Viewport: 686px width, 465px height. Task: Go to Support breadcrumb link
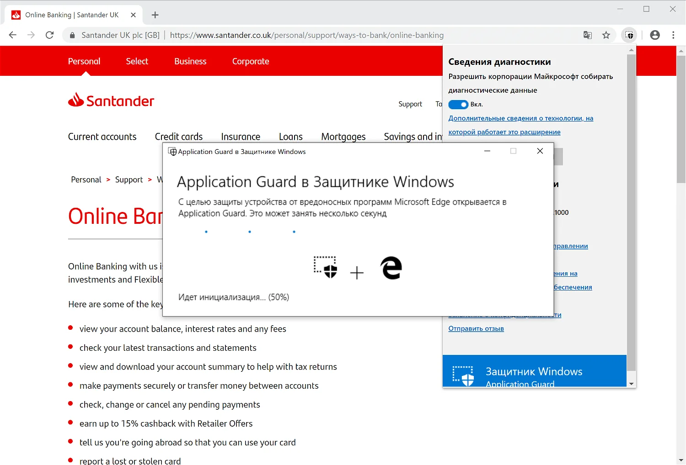point(129,180)
